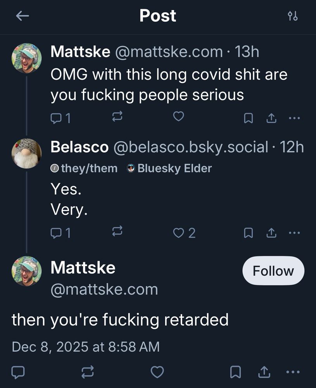Share the main post
The image size is (316, 388).
(x=264, y=372)
